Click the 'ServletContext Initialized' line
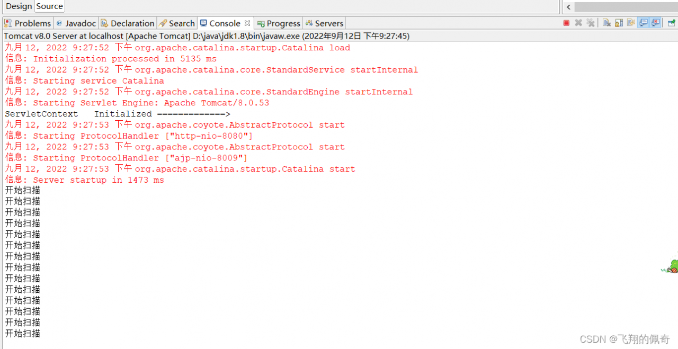Screen dimensions: 678x349 118,114
